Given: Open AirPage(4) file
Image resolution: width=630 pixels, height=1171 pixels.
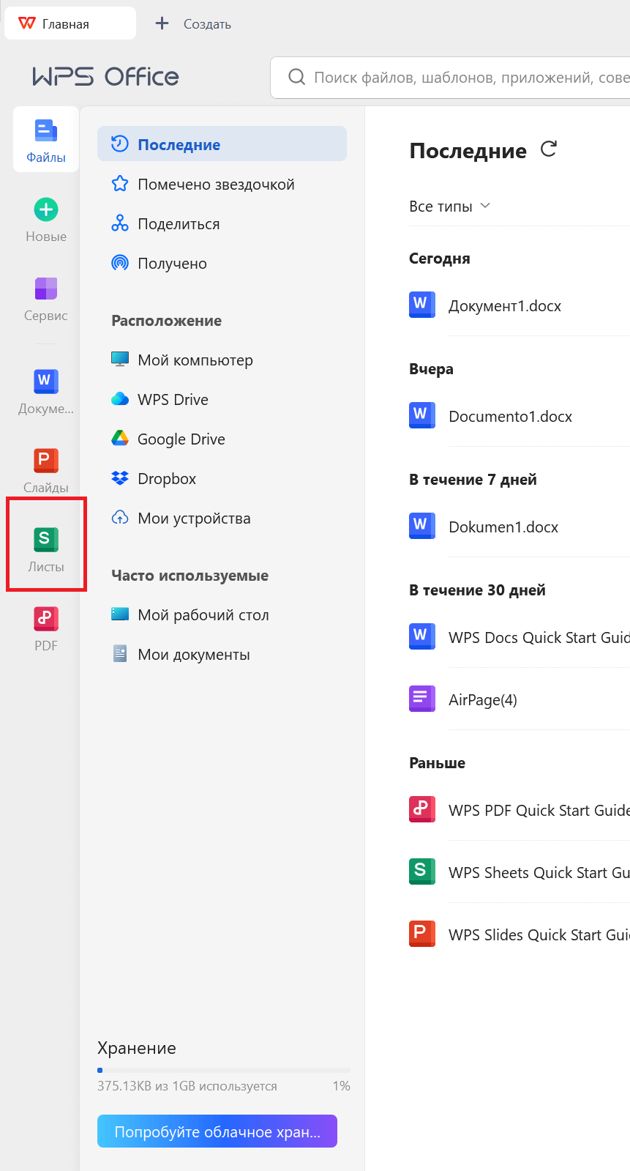Looking at the screenshot, I should coord(483,699).
